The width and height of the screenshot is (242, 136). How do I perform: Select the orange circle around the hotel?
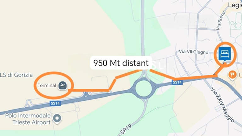225,54
